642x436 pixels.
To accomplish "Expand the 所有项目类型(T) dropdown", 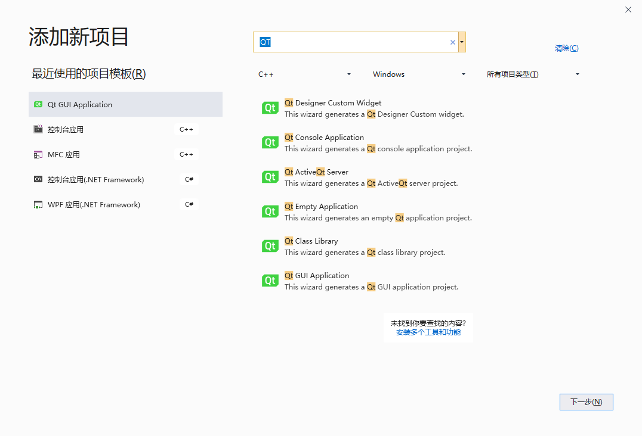I will click(x=531, y=74).
